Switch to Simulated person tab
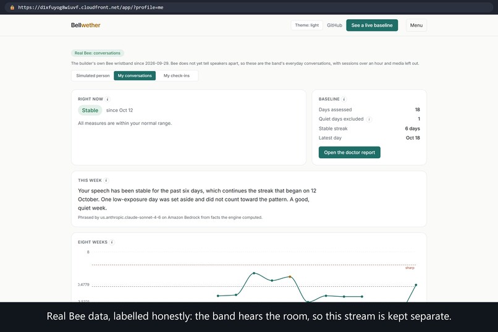 click(93, 75)
